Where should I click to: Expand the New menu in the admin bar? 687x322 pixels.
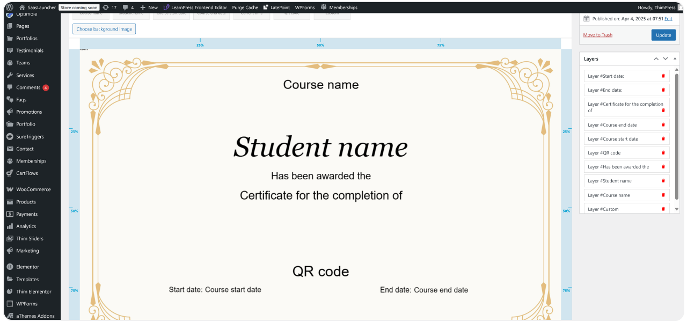(148, 7)
